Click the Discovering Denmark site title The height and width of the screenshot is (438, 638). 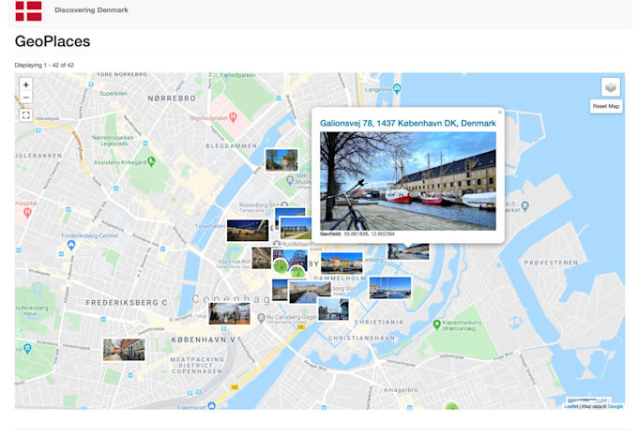pos(92,10)
